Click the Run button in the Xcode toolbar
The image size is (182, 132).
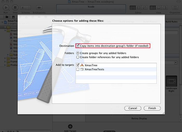6,8
